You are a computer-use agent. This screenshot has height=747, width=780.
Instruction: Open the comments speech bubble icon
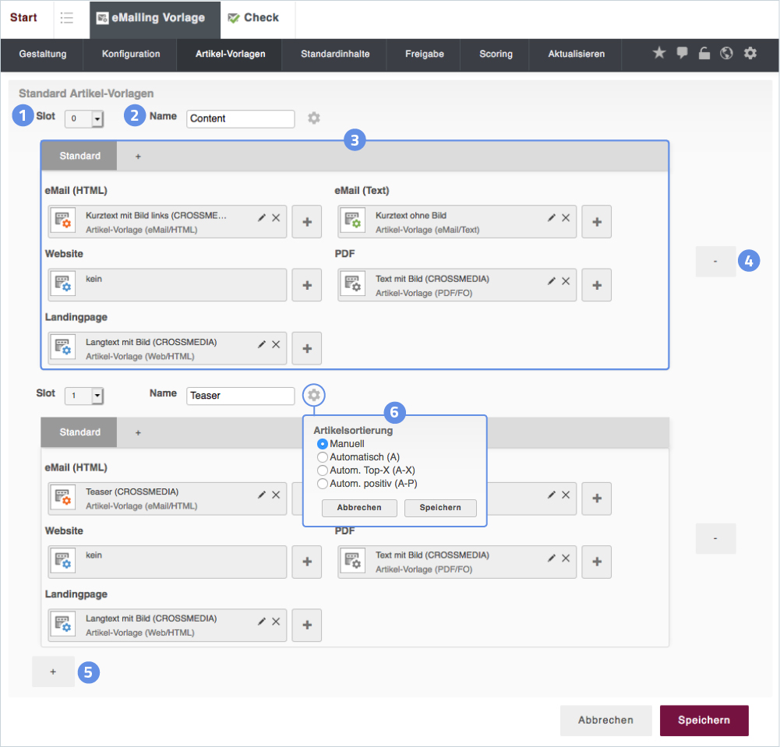point(682,53)
